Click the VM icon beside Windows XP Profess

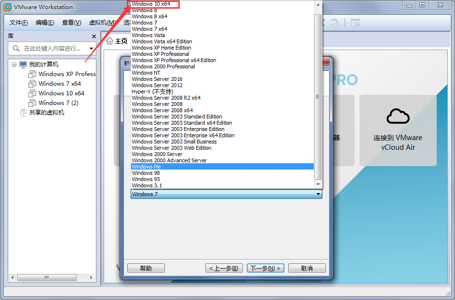point(32,74)
